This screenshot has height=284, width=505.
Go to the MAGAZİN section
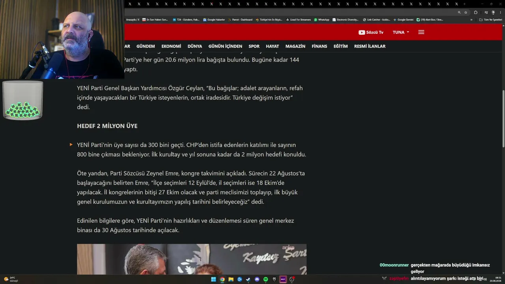coord(296,46)
